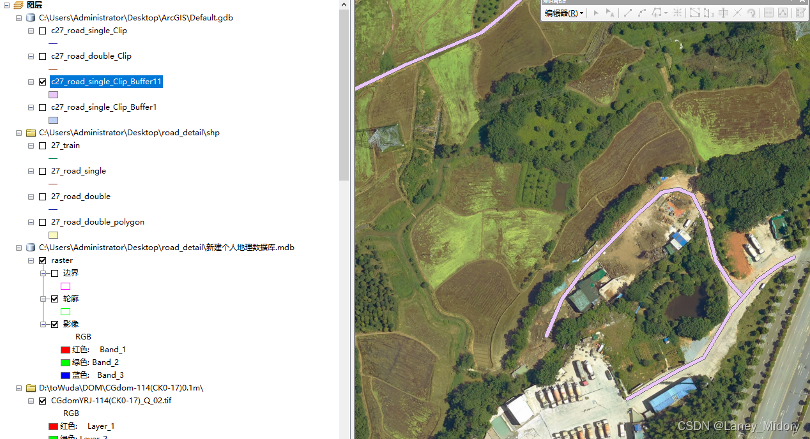
Task: Toggle the raster layer checkbox
Action: 43,260
